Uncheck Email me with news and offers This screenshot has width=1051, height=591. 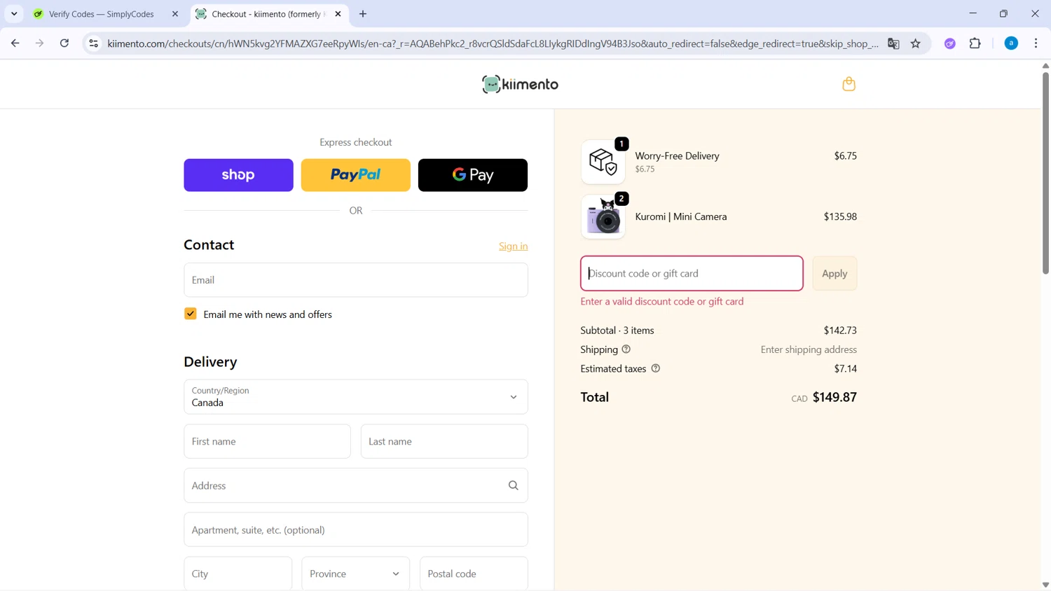(x=191, y=314)
